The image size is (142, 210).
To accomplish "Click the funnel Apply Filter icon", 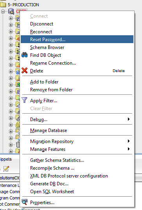I will pos(24,100).
